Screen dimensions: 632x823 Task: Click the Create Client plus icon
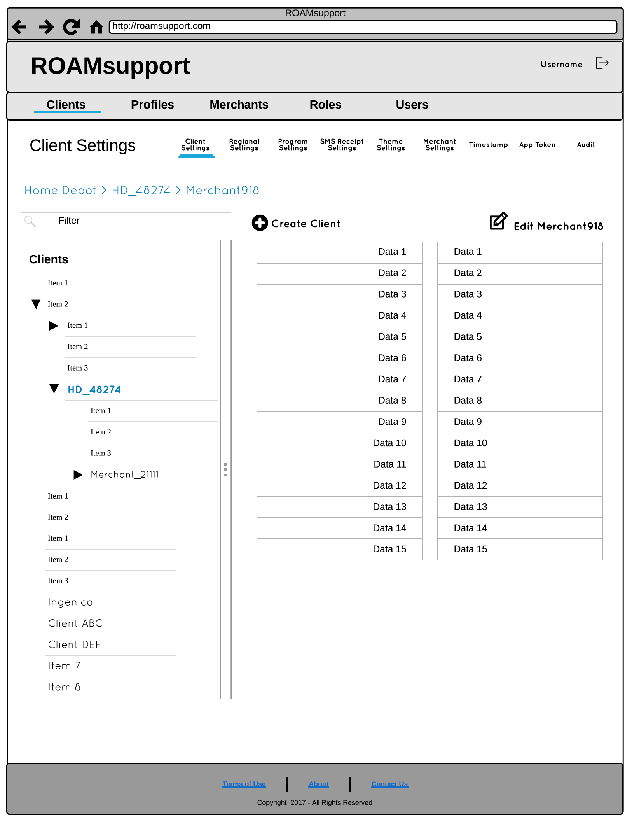tap(260, 223)
